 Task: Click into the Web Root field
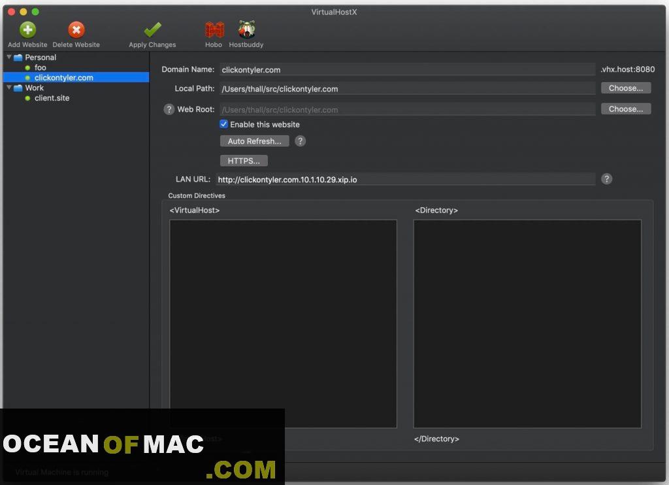pos(408,110)
